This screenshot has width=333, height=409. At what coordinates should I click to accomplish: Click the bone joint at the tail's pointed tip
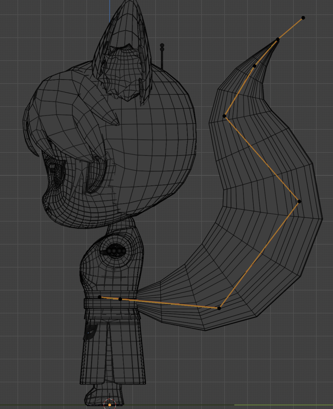[x=277, y=40]
